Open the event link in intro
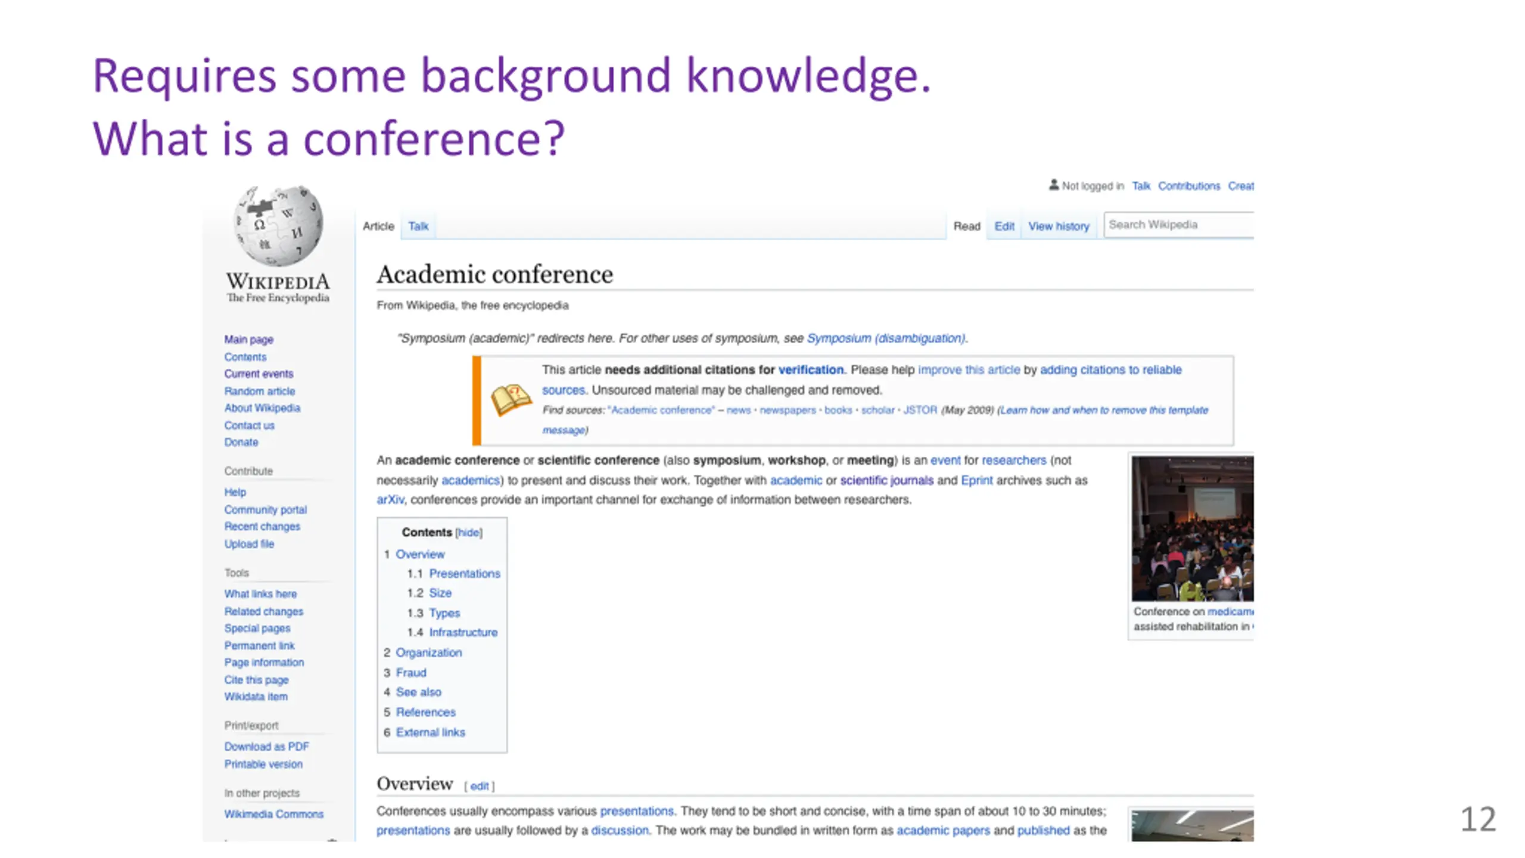This screenshot has height=858, width=1525. (945, 461)
